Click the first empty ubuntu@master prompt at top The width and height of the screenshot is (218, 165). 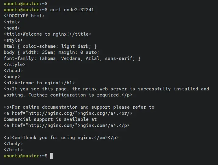tap(25, 4)
